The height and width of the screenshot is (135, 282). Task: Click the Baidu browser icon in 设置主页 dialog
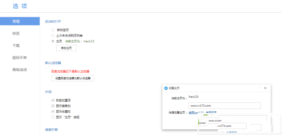(166, 88)
